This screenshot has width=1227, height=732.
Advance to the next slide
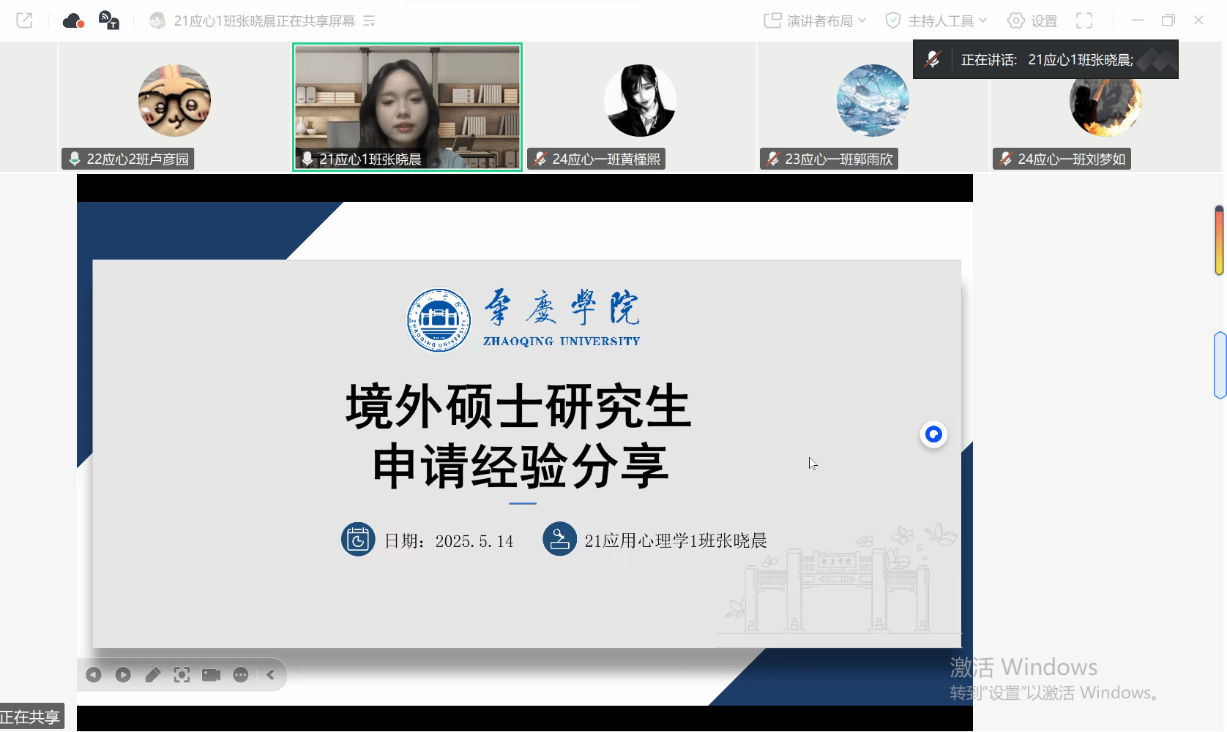[x=123, y=675]
